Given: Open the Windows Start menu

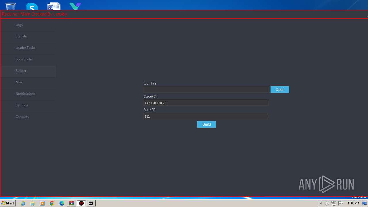Looking at the screenshot, I should coord(8,203).
